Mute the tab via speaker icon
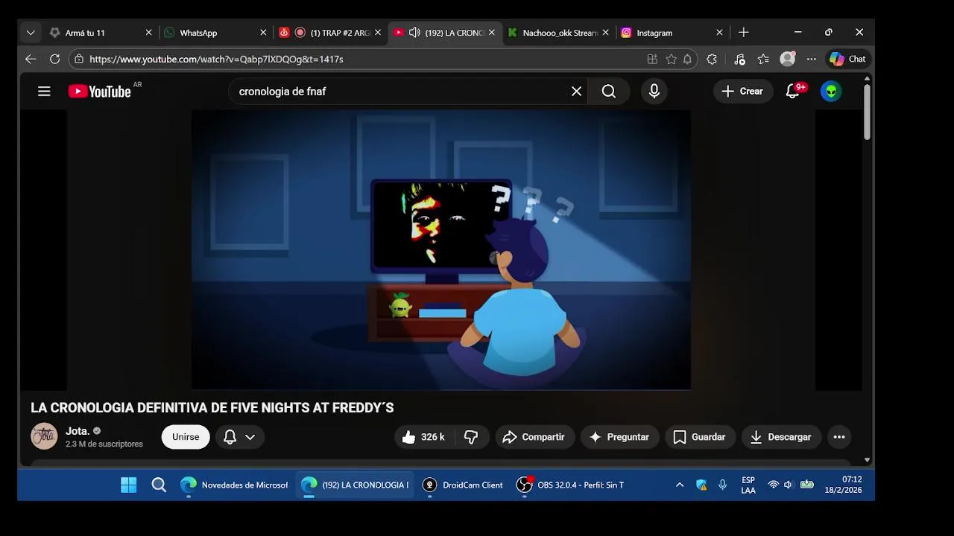The height and width of the screenshot is (536, 954). tap(414, 33)
